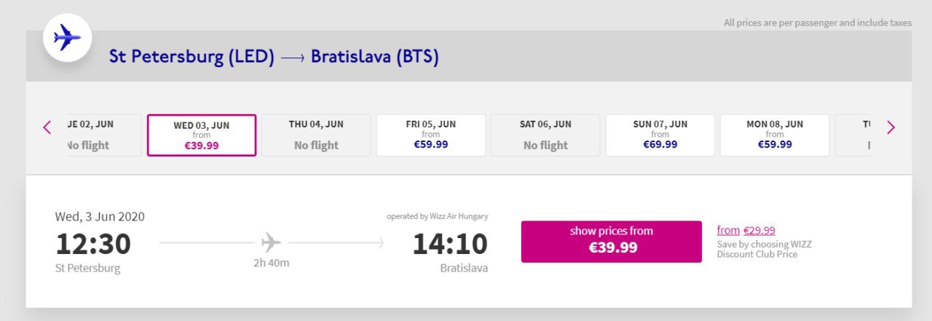Click the 12:30 departure time

pyautogui.click(x=93, y=244)
